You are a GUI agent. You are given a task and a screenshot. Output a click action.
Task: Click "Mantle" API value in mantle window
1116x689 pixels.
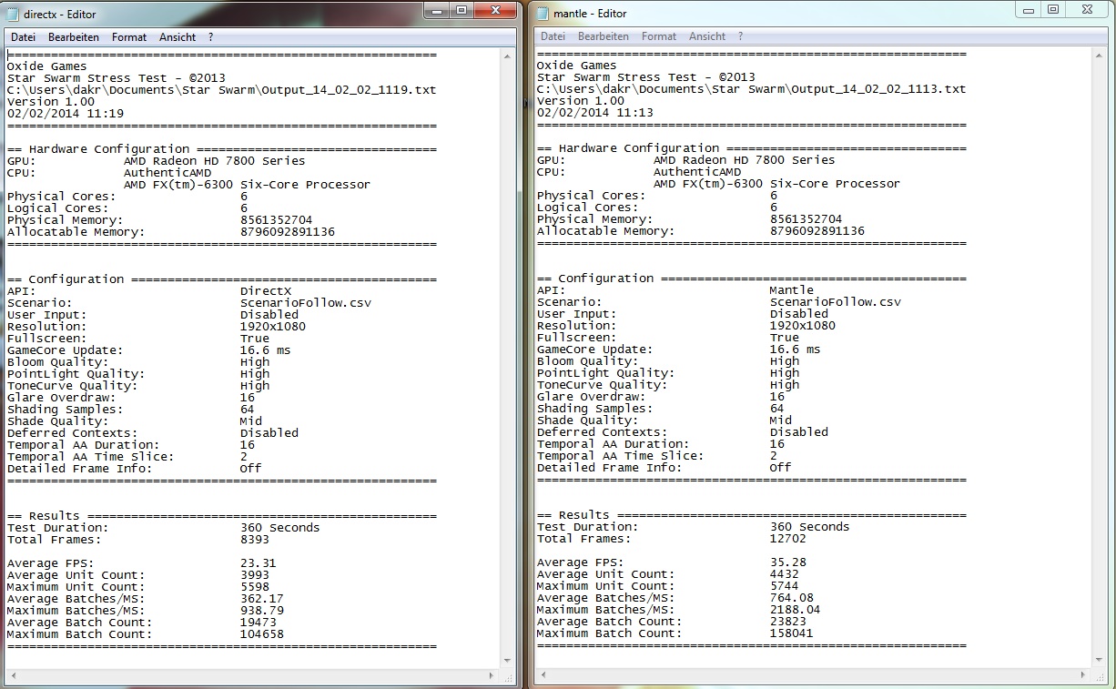[792, 290]
